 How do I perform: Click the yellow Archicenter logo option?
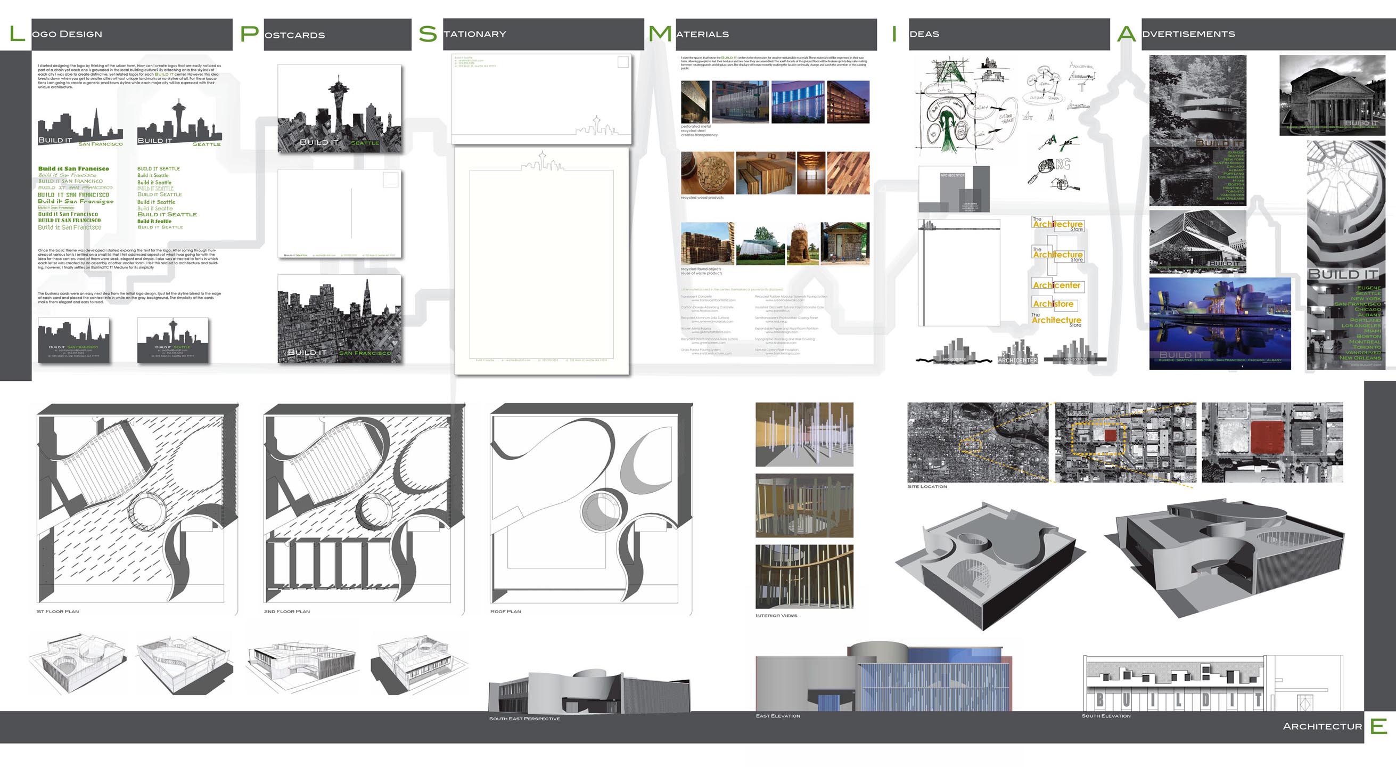tap(1057, 285)
